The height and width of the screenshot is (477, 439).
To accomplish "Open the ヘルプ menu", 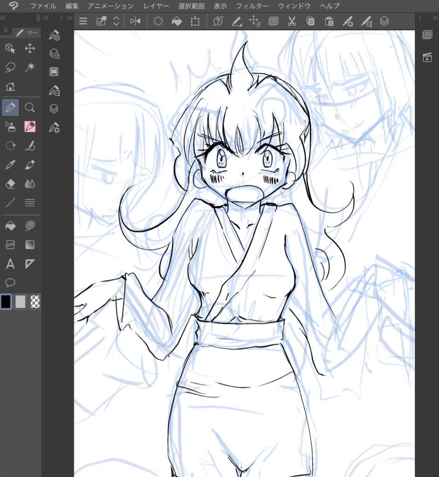I will pyautogui.click(x=329, y=6).
